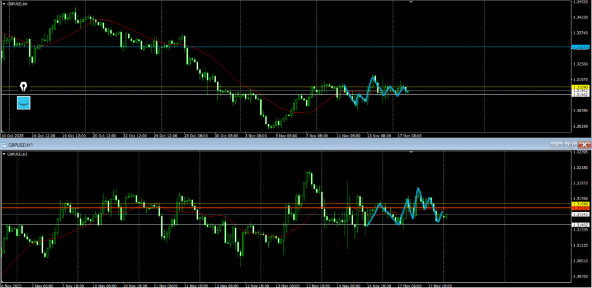Click the blue smile icon on the H4 chart

pyautogui.click(x=24, y=103)
